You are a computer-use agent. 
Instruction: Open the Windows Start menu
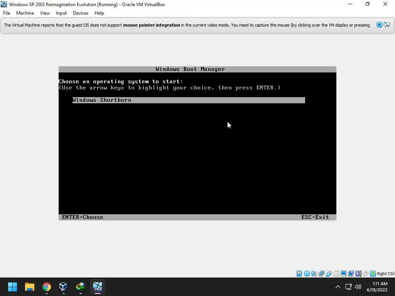point(13,287)
